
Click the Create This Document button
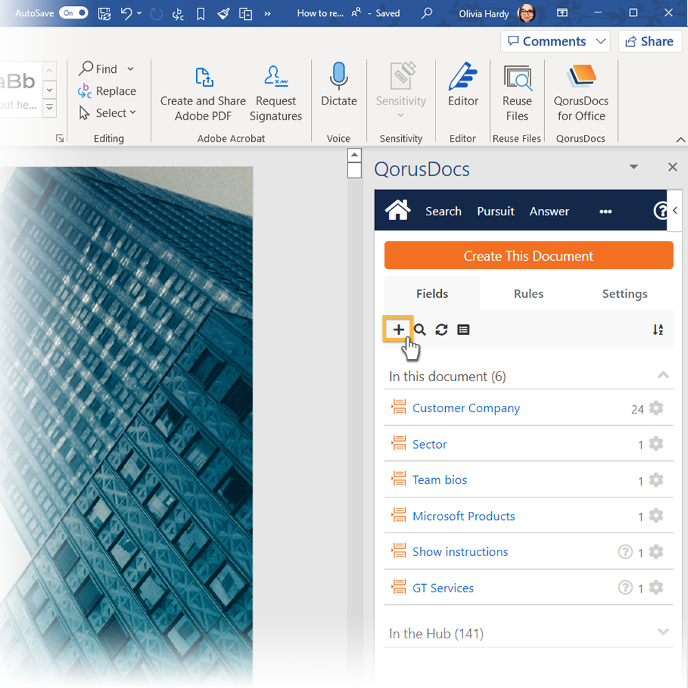point(528,256)
